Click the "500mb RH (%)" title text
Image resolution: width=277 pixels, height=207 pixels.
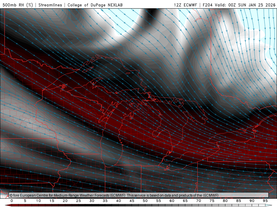coord(18,5)
